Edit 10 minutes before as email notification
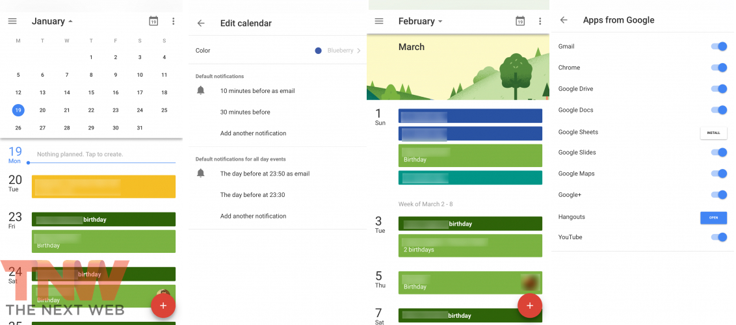The height and width of the screenshot is (325, 736). tap(257, 91)
